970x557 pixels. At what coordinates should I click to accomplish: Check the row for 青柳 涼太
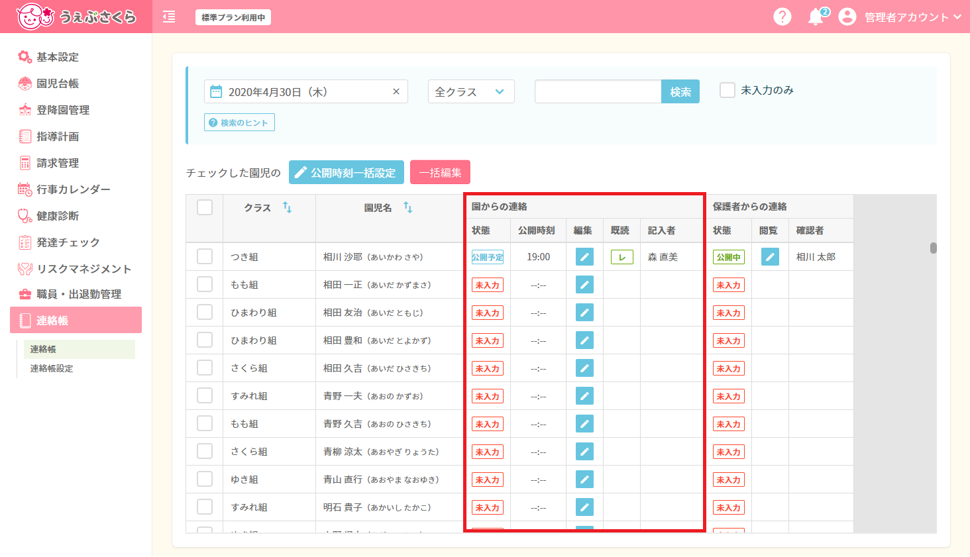pyautogui.click(x=205, y=451)
